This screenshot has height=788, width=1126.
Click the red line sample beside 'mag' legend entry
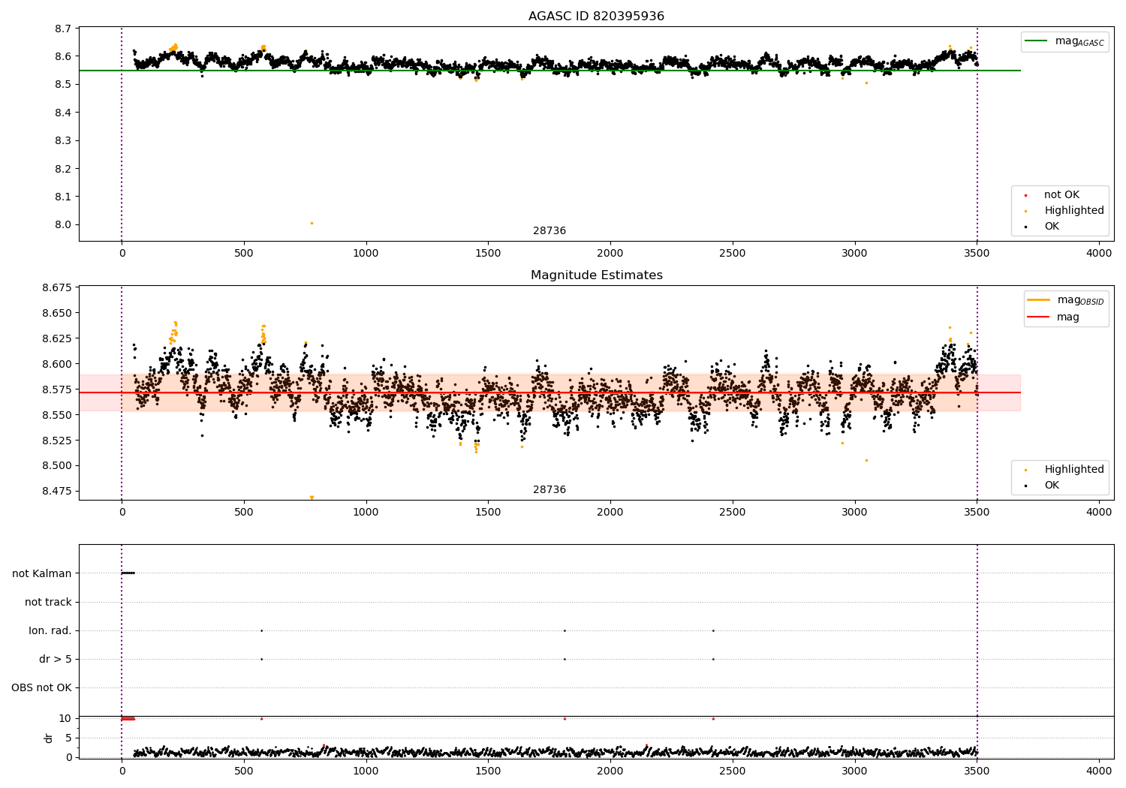1038,317
